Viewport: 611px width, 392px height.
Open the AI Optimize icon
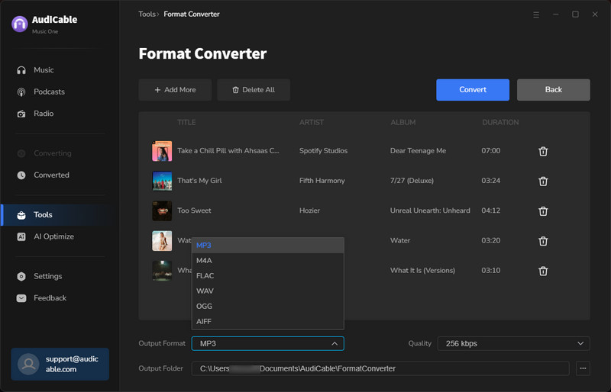[x=21, y=236]
